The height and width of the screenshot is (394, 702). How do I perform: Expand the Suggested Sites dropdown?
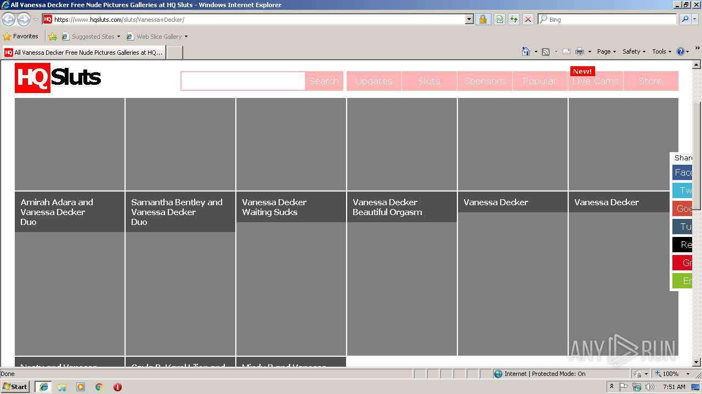118,37
